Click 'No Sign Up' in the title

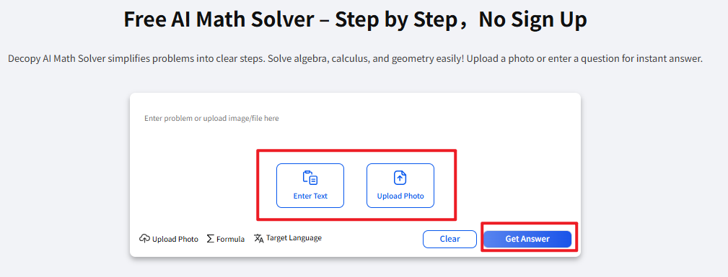[x=532, y=19]
